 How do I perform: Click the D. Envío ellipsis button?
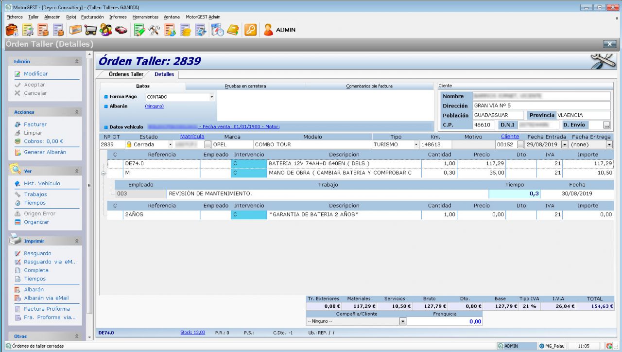pyautogui.click(x=606, y=125)
